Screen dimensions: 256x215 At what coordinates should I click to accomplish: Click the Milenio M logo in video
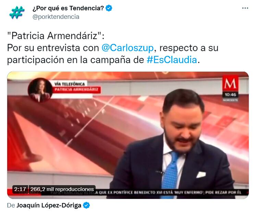tap(230, 83)
